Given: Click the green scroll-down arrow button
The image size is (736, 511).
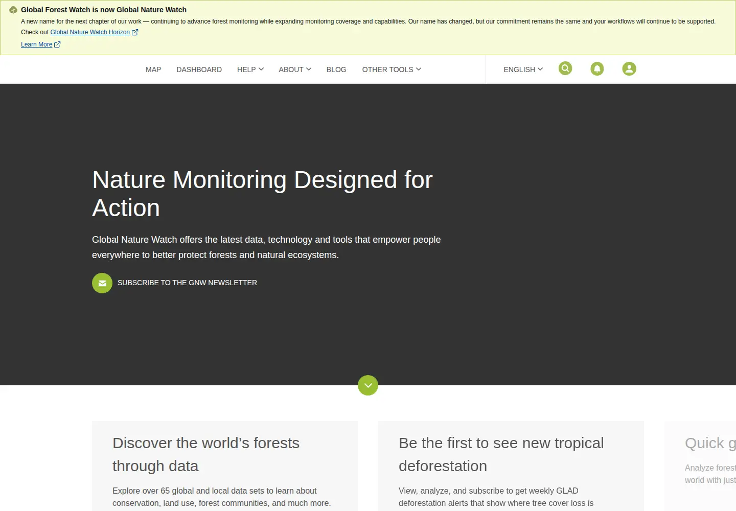Looking at the screenshot, I should (x=368, y=385).
